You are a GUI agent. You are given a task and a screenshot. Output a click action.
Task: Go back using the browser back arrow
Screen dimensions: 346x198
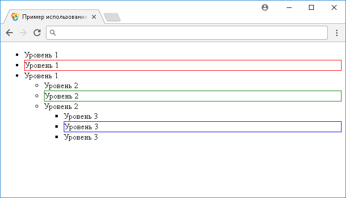tap(9, 33)
